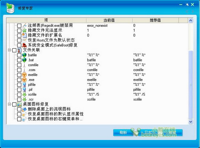
Task: Click the 推荐值 column header
Action: tap(155, 20)
